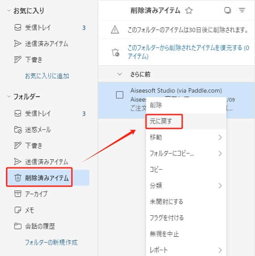The image size is (255, 256).
Task: Click the warning triangle icon
Action: [x=115, y=30]
